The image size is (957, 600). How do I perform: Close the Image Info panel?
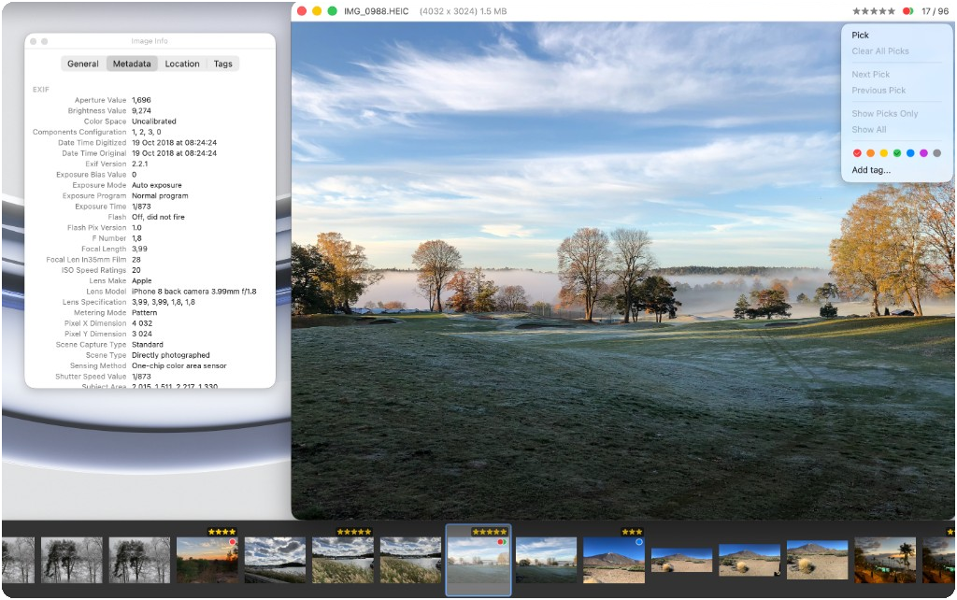click(34, 41)
